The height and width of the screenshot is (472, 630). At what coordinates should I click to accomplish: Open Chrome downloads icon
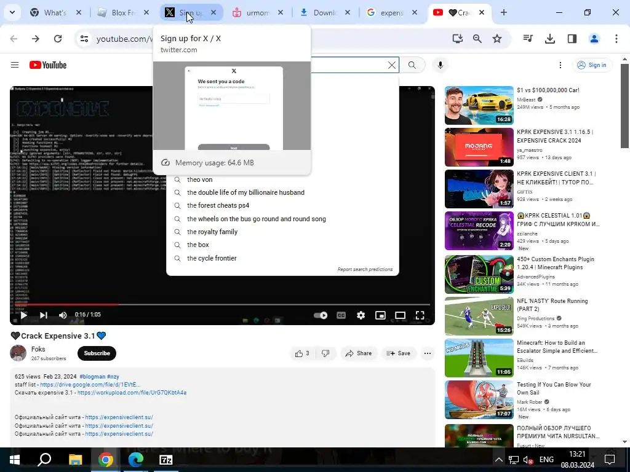550,39
